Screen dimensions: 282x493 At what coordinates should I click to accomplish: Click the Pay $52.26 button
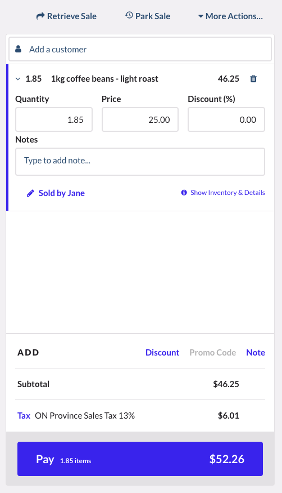(x=140, y=459)
